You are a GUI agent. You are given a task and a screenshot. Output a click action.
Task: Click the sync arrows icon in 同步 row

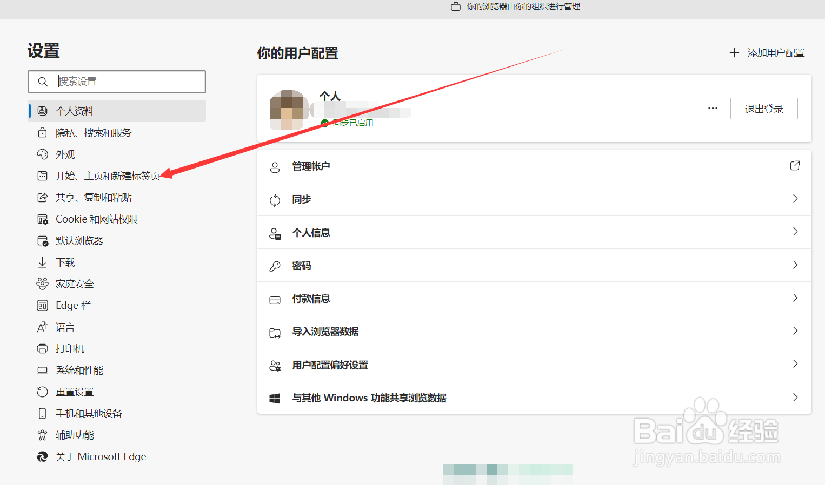click(x=275, y=200)
